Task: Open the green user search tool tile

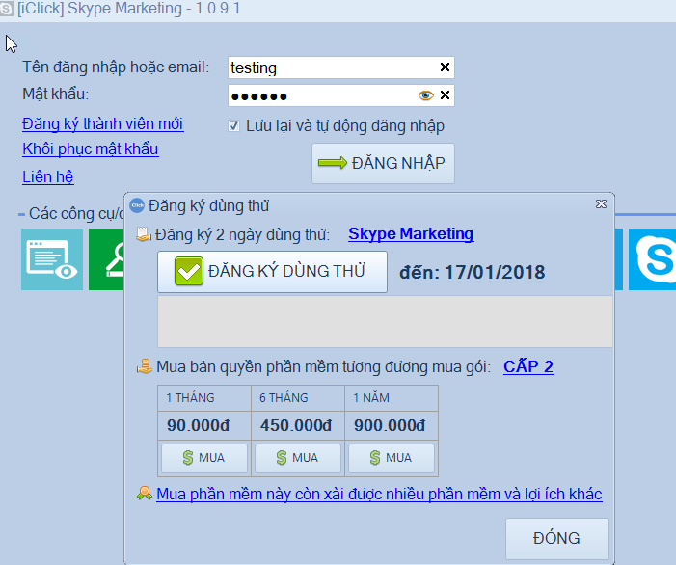Action: tap(106, 259)
